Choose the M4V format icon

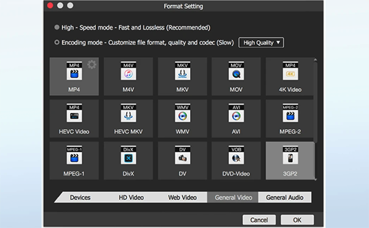point(129,71)
